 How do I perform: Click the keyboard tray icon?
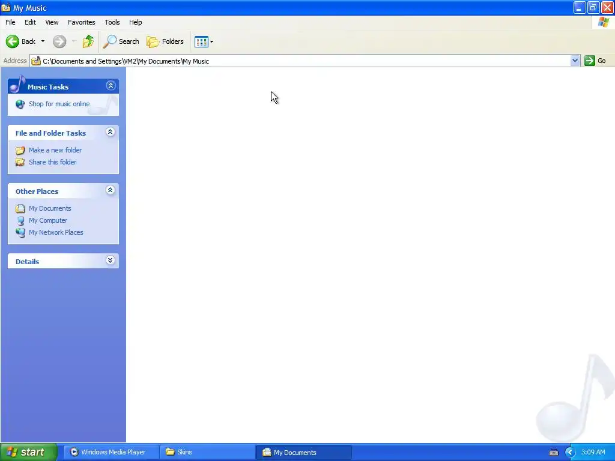point(554,453)
